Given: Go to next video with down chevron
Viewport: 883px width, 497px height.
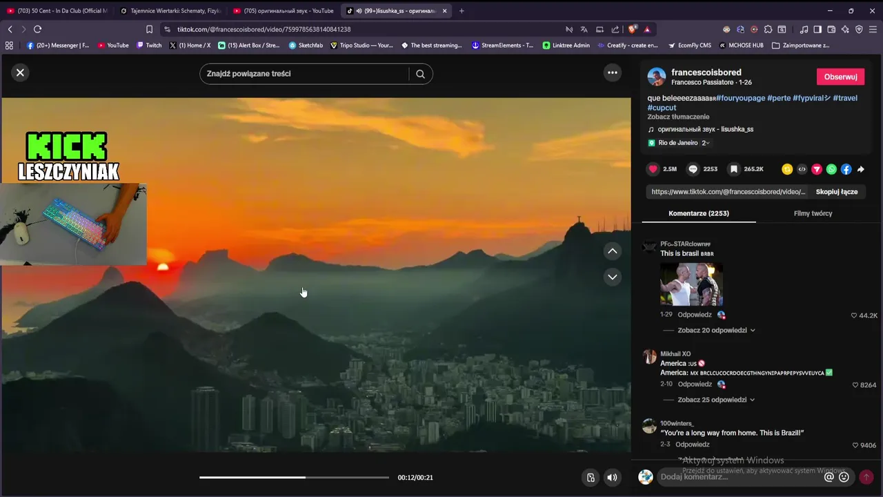Looking at the screenshot, I should click(613, 277).
